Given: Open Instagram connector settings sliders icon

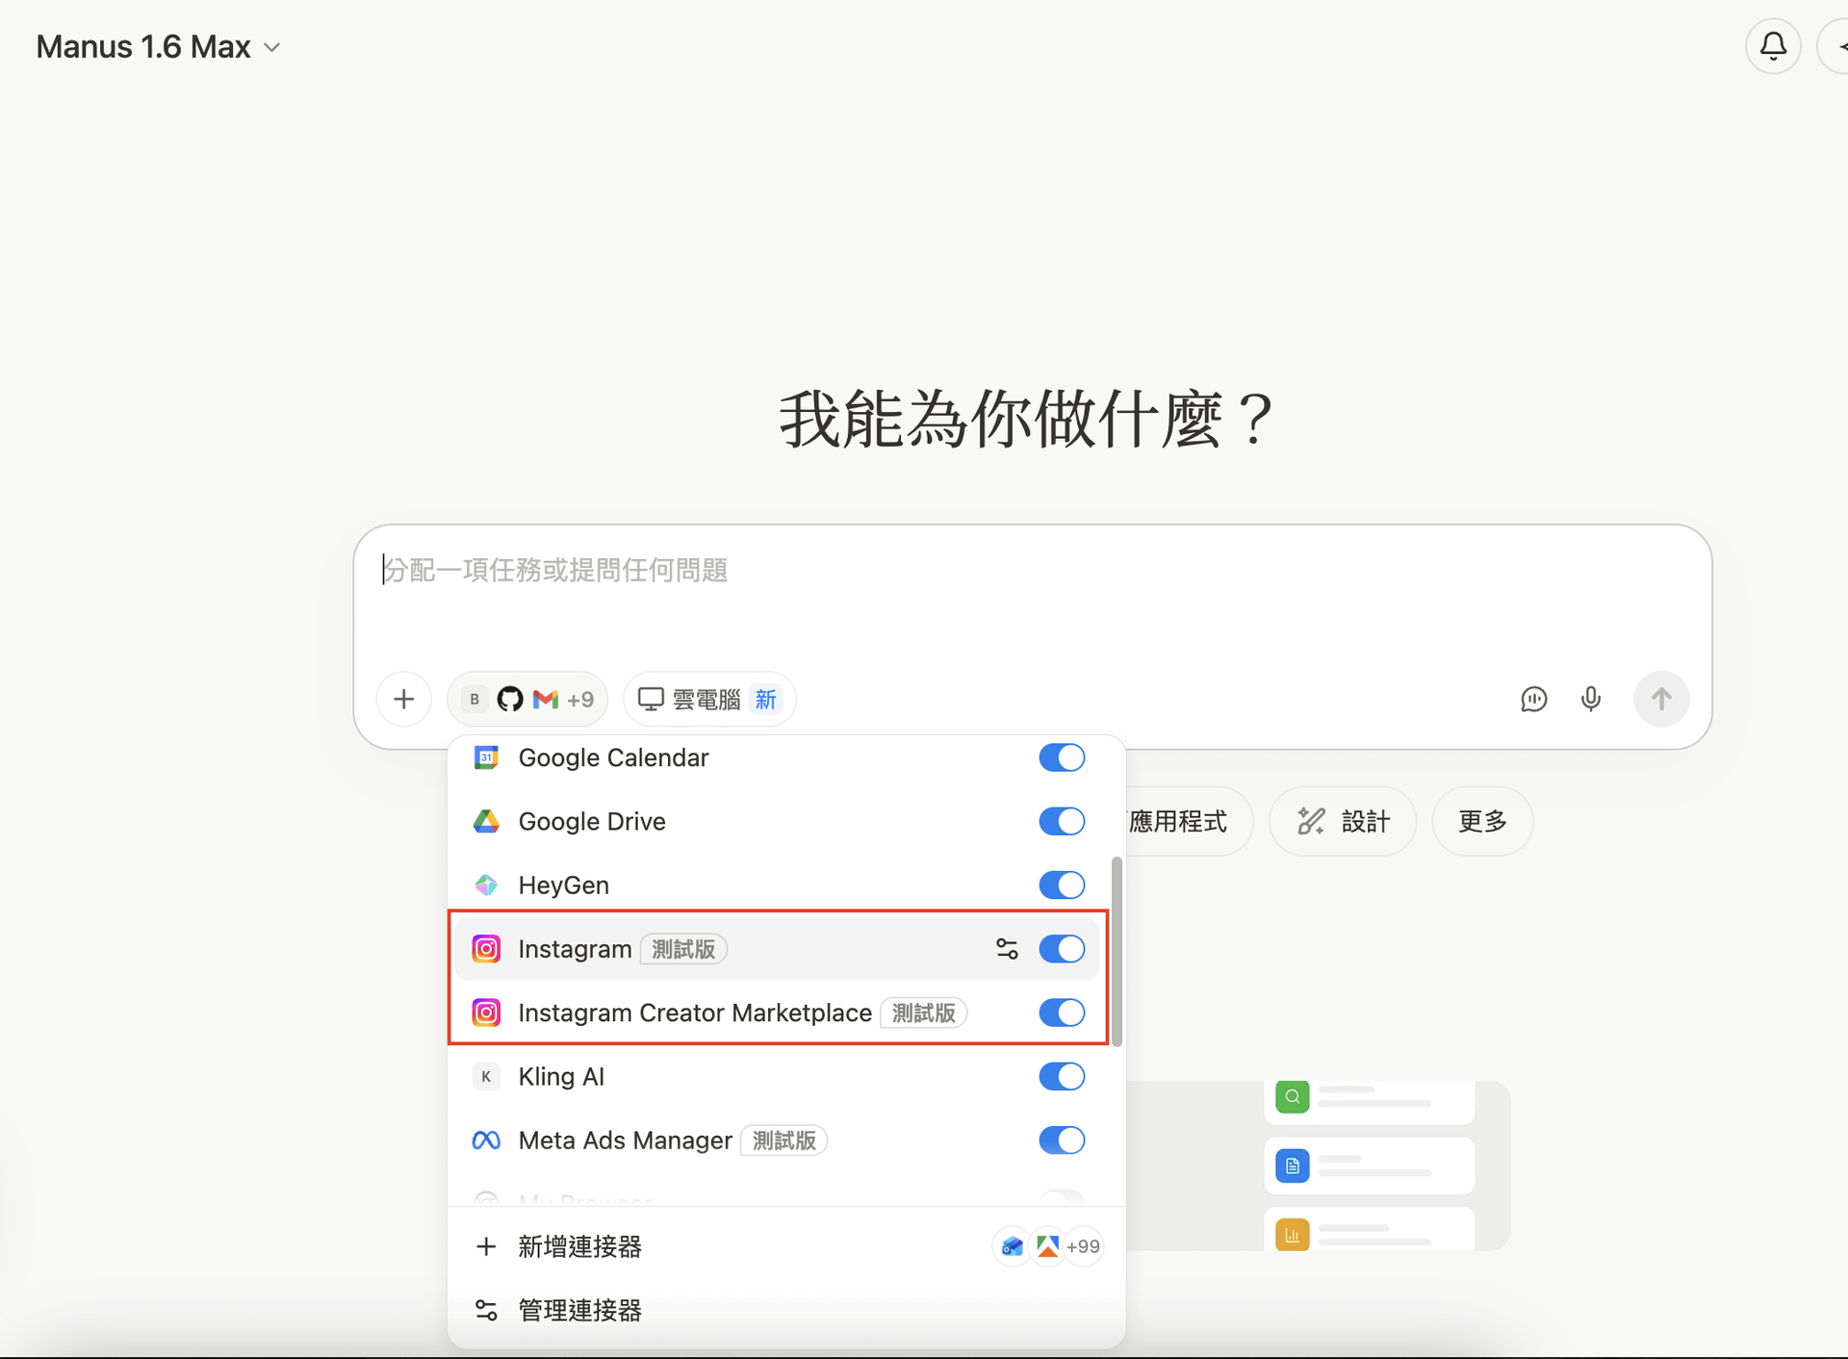Looking at the screenshot, I should coord(1007,949).
